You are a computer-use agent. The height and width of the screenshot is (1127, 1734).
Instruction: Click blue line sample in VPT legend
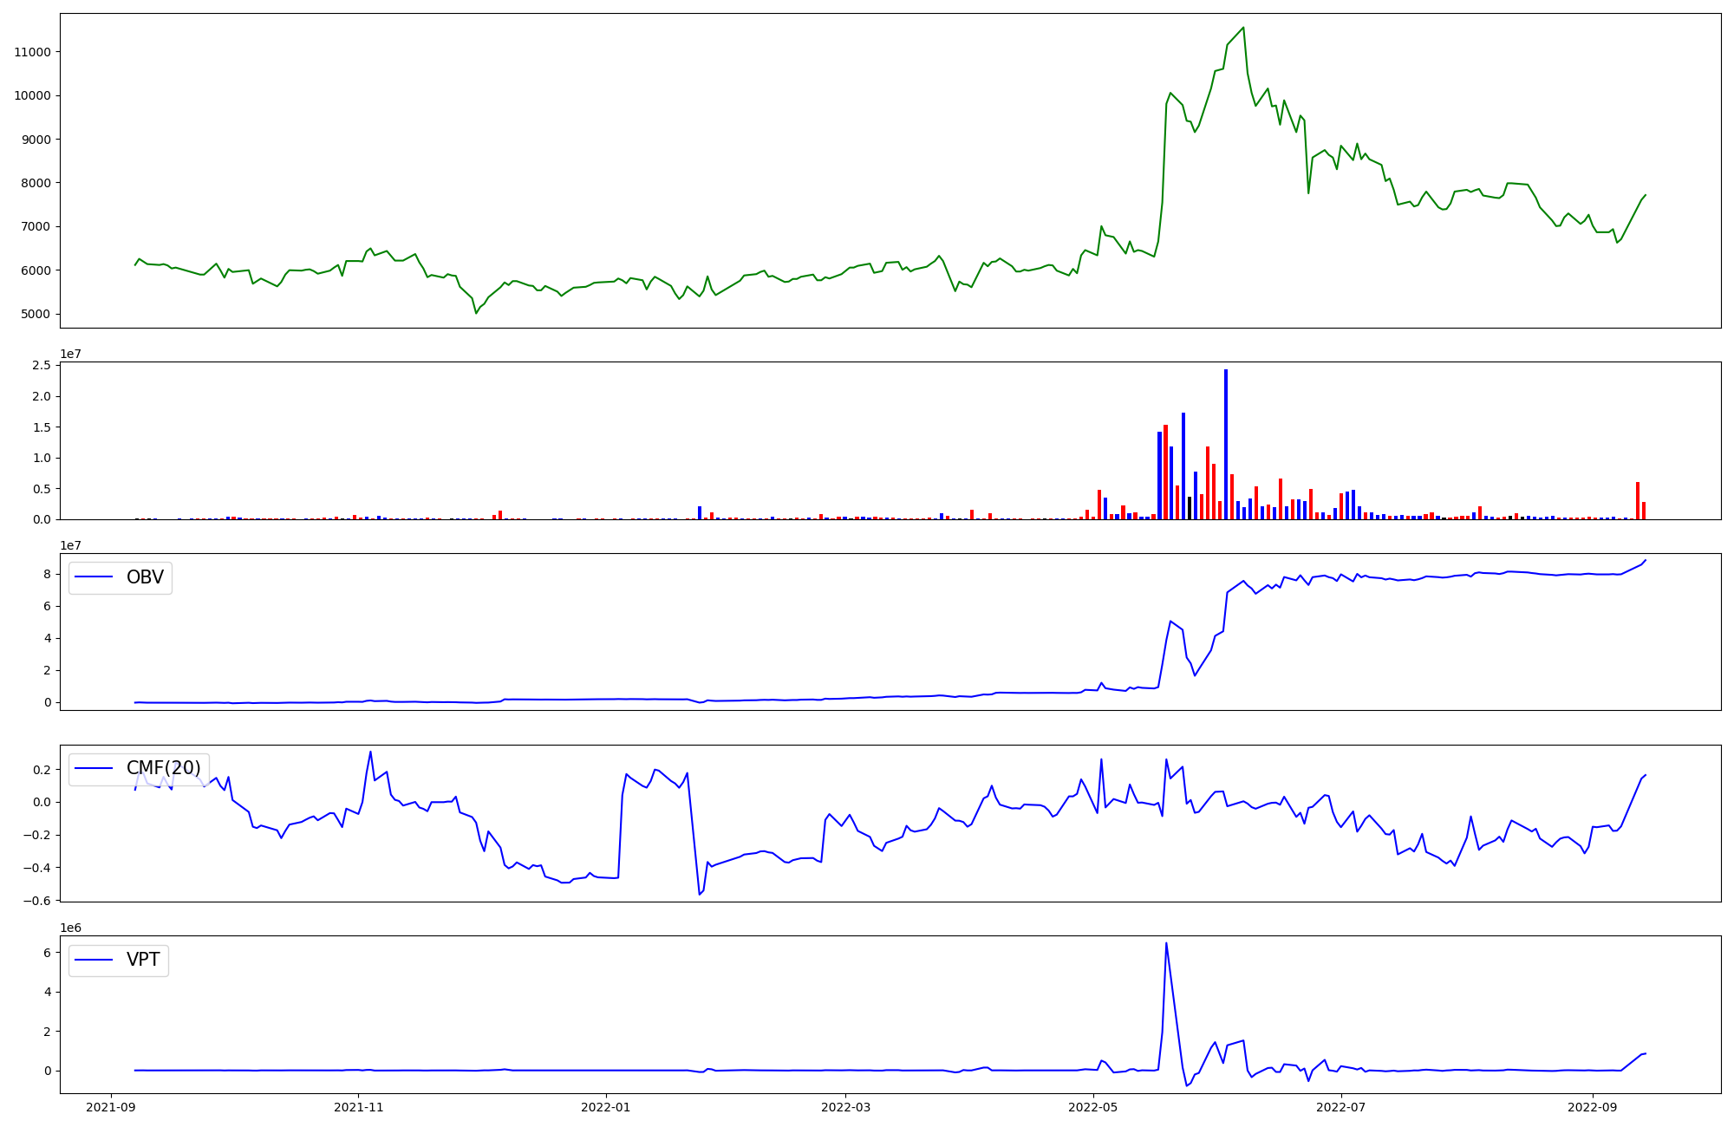(95, 960)
